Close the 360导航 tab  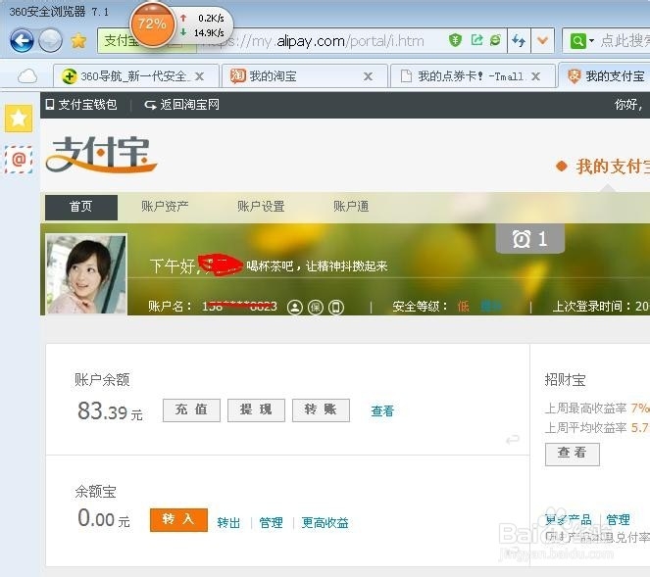tap(199, 76)
